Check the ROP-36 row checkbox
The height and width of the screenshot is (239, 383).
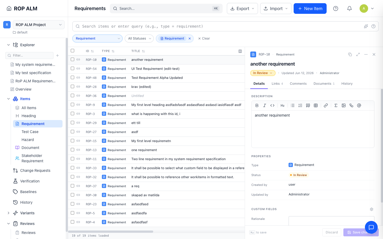pyautogui.click(x=72, y=96)
